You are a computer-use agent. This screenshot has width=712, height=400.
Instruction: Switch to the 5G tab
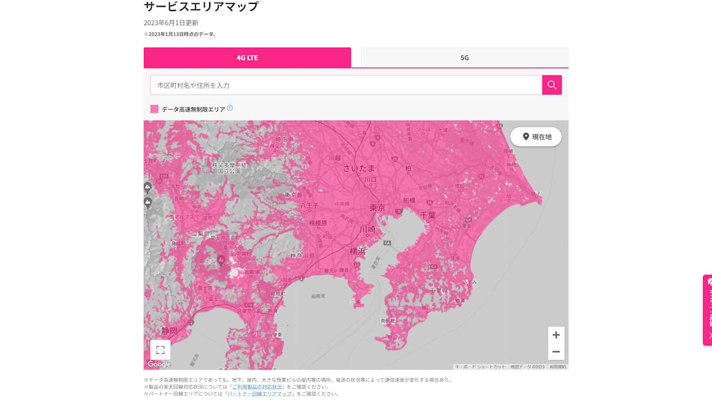(x=465, y=57)
